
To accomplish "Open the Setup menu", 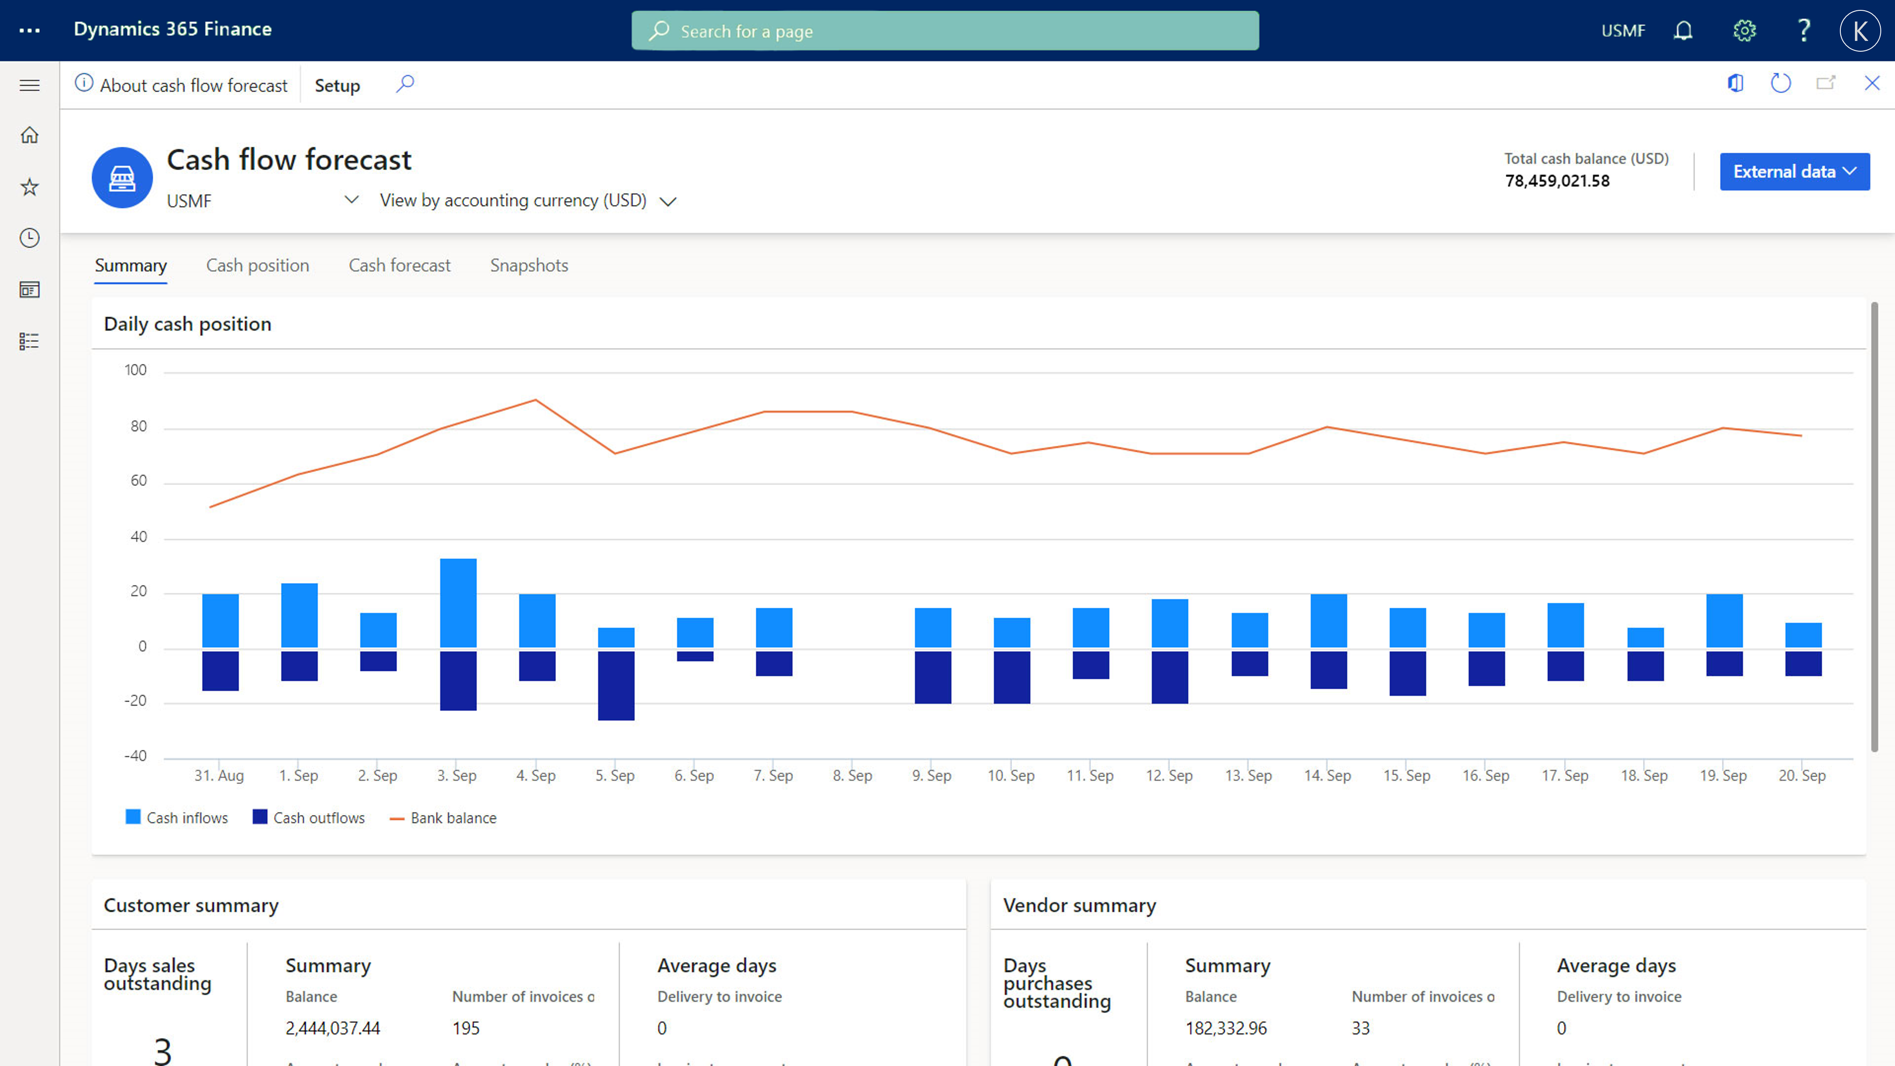I will click(337, 85).
